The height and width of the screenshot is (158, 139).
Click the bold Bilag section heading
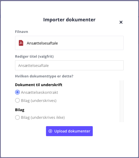coord(20,110)
